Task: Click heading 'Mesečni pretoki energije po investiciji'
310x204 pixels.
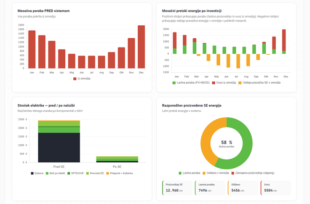Action: [x=192, y=11]
